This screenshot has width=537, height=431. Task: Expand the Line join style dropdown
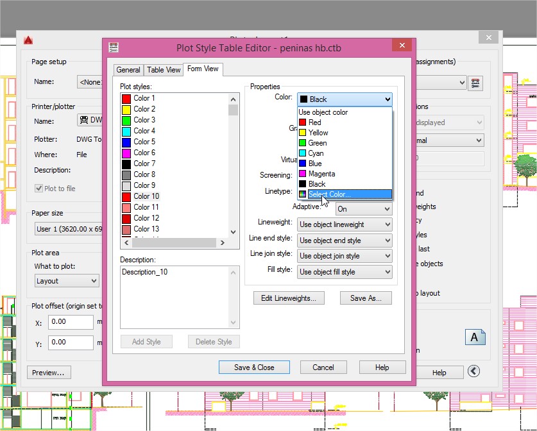point(345,256)
